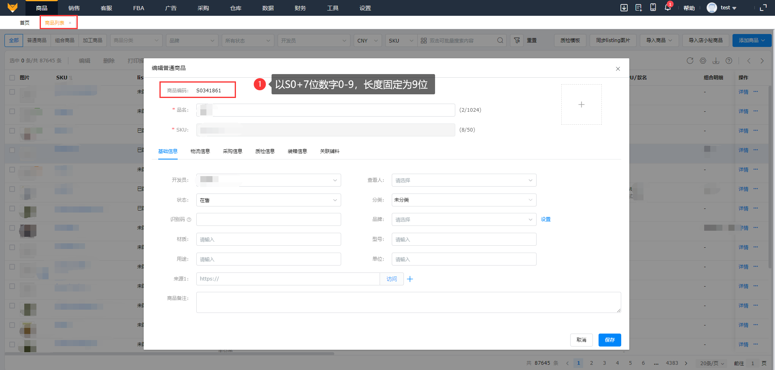Open the 帮助 menu in top bar
This screenshot has height=370, width=775.
point(689,8)
